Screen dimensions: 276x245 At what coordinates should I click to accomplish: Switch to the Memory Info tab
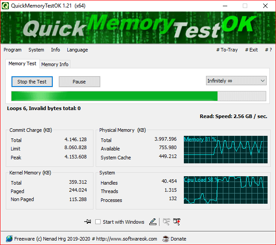(55, 64)
